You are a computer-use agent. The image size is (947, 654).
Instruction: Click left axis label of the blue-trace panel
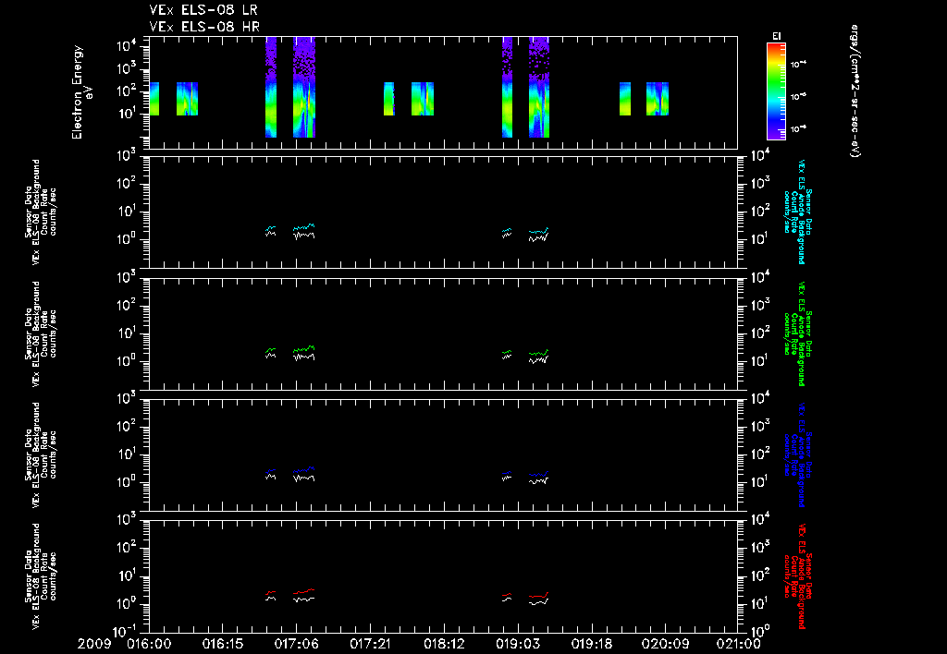pyautogui.click(x=41, y=454)
